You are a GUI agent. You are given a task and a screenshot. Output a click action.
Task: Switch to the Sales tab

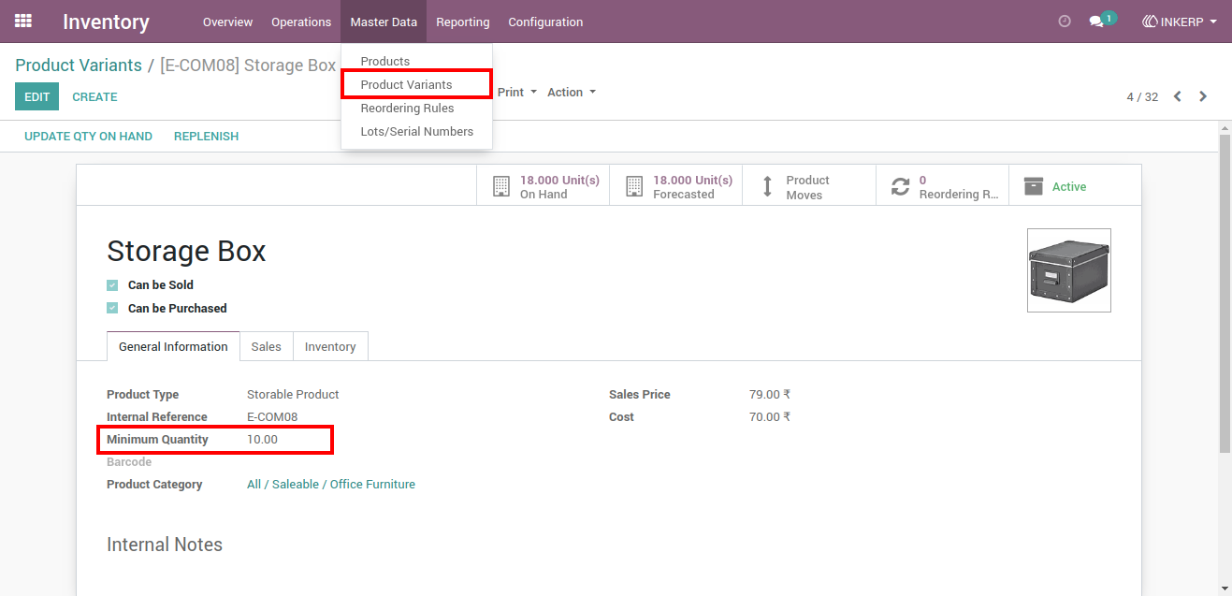[267, 347]
